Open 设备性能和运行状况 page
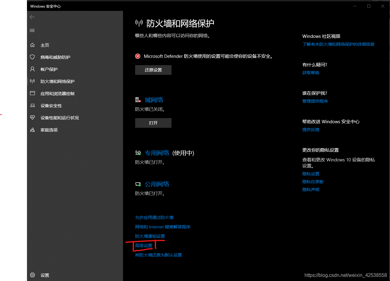 [60, 118]
